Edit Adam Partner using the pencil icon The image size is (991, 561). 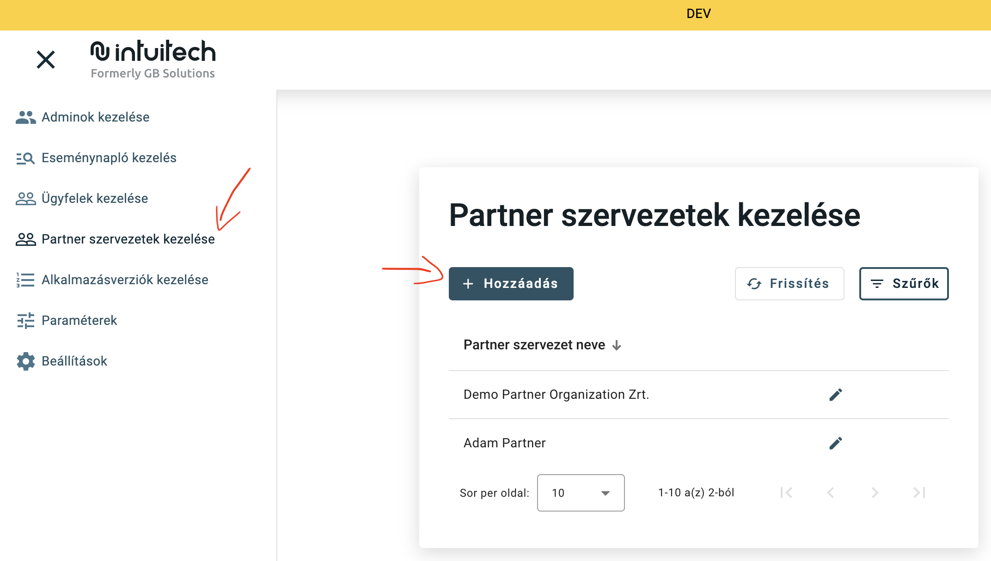(x=836, y=442)
